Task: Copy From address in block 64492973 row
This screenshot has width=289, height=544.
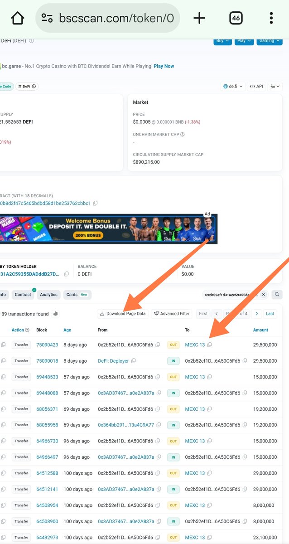Action: (x=158, y=537)
